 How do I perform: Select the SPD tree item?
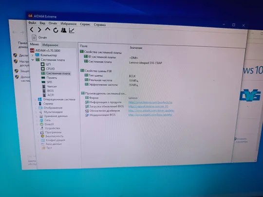(47, 82)
